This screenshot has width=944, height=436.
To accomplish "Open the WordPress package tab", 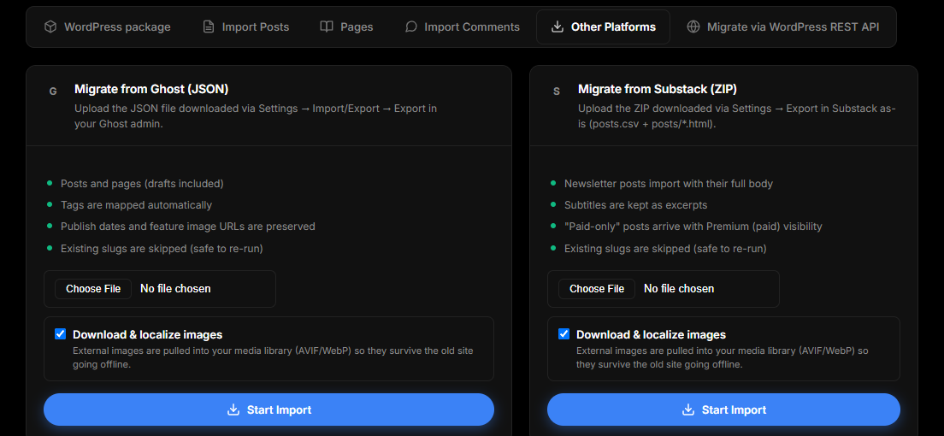I will (108, 27).
